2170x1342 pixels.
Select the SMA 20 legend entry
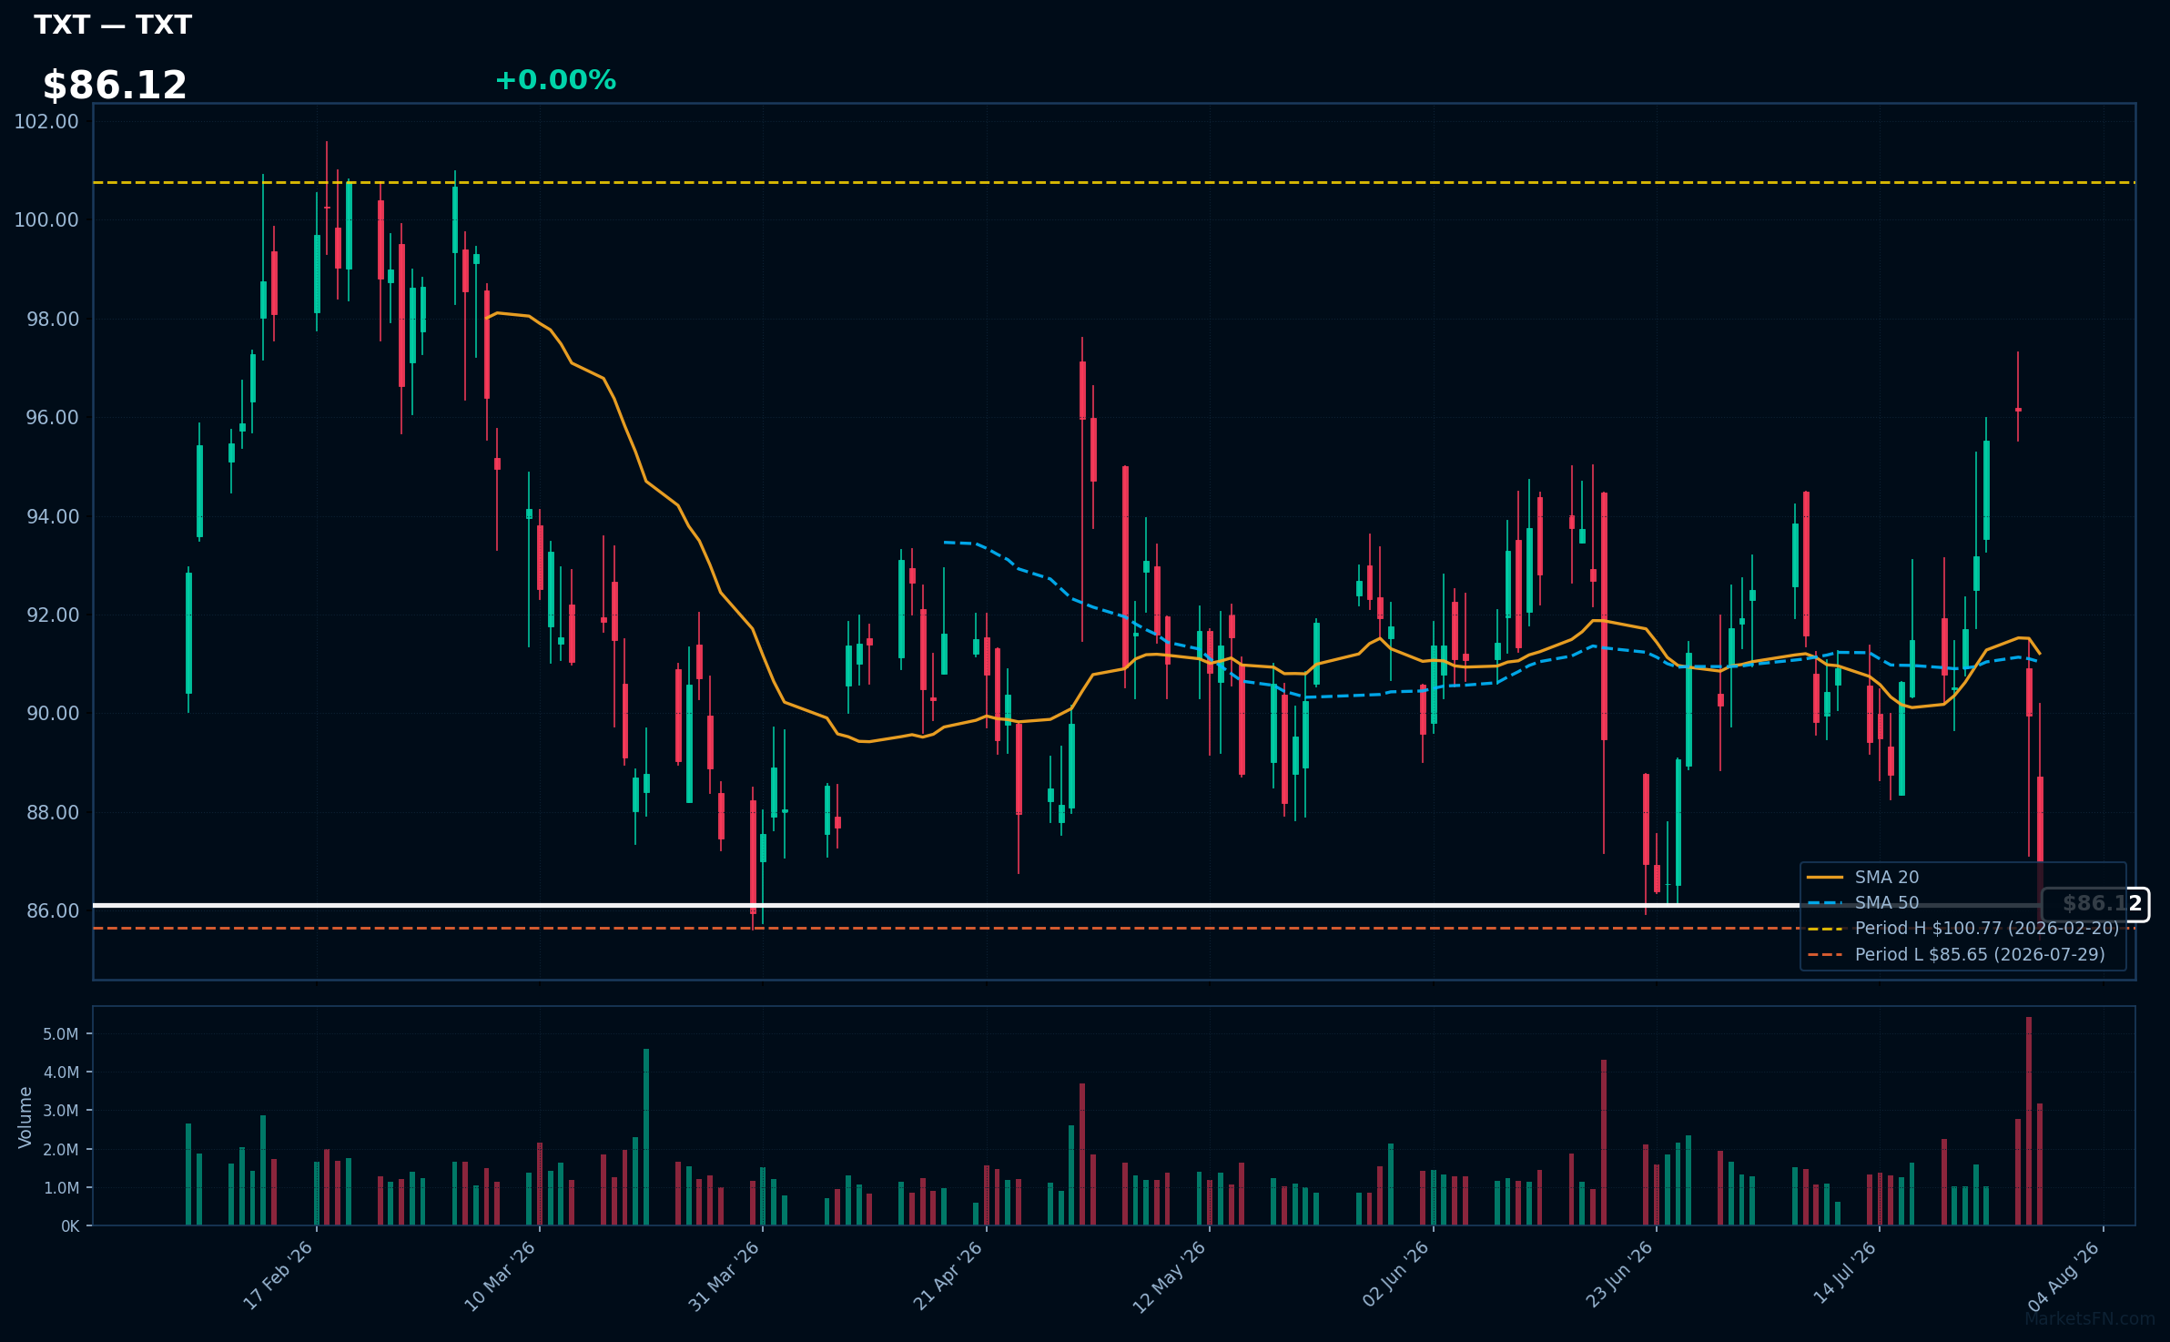pos(1864,877)
